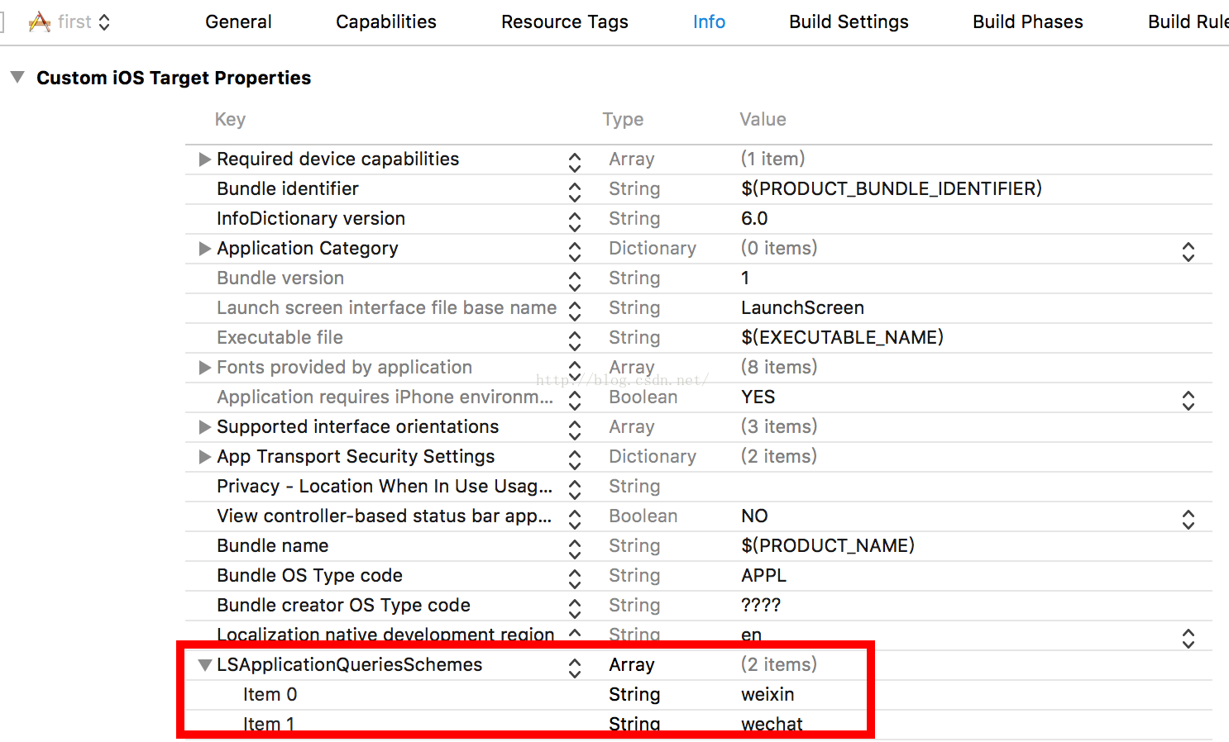Screen dimensions: 1229x742
Task: Open key stepper for Application Category
Action: [575, 251]
